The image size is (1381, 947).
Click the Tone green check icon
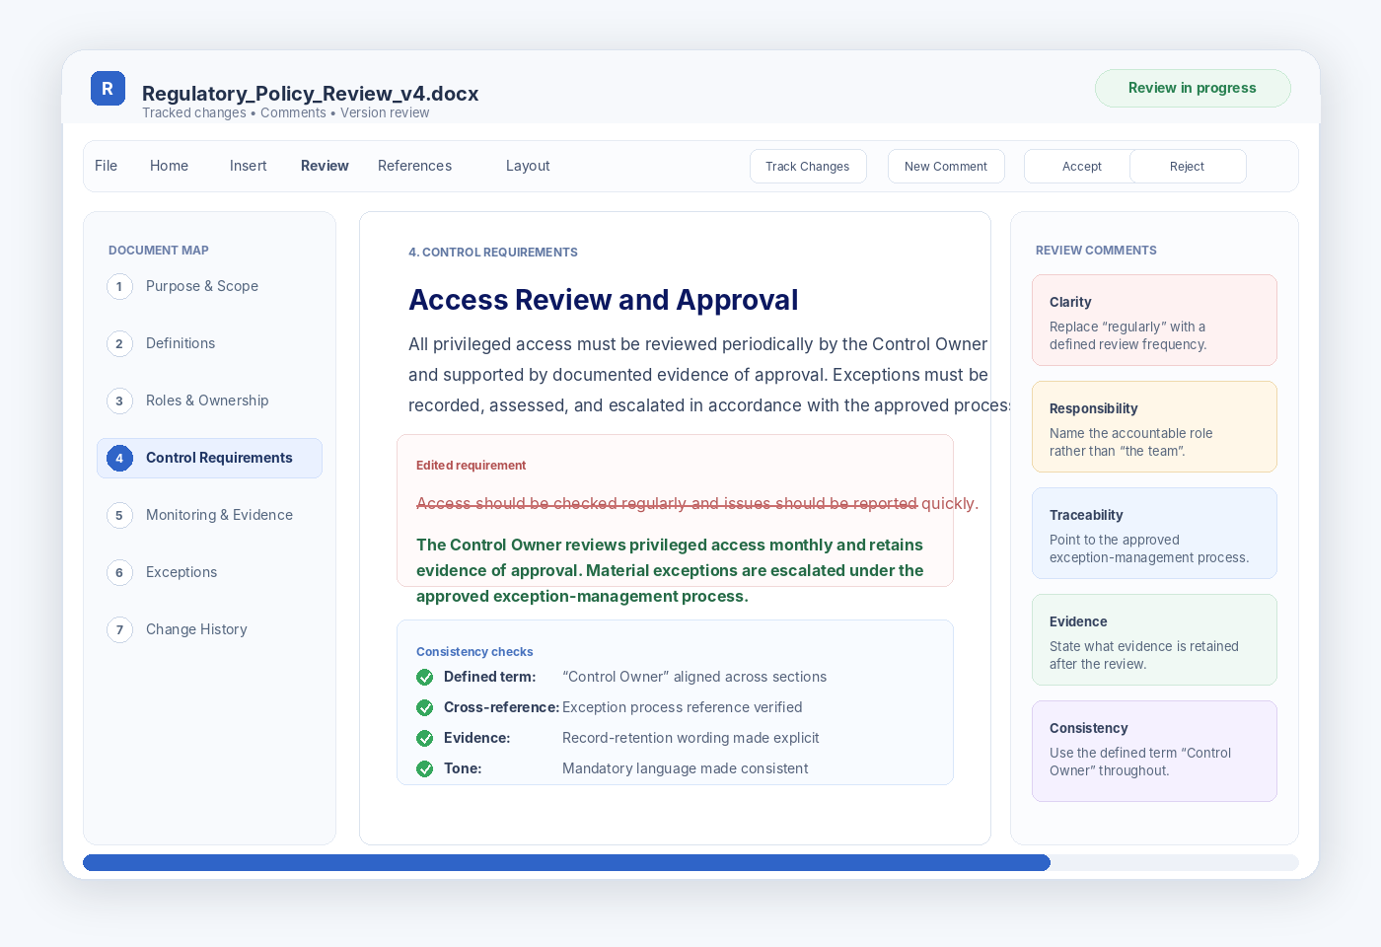pos(425,769)
